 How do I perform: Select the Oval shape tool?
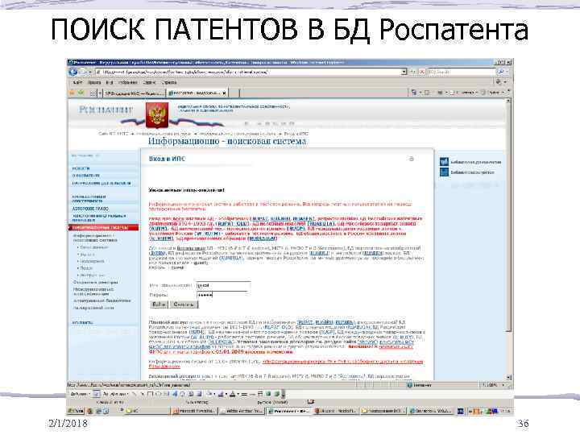157,394
